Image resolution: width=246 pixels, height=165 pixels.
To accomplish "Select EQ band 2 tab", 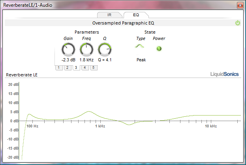I will pyautogui.click(x=67, y=68).
